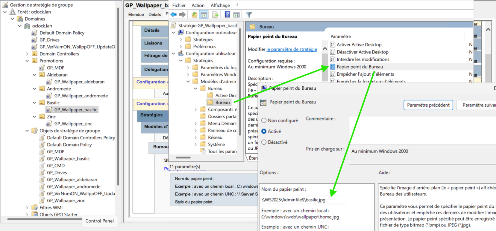Toggle the show/hide action pane icon
Screen dimensions: 496x231
click(236, 14)
